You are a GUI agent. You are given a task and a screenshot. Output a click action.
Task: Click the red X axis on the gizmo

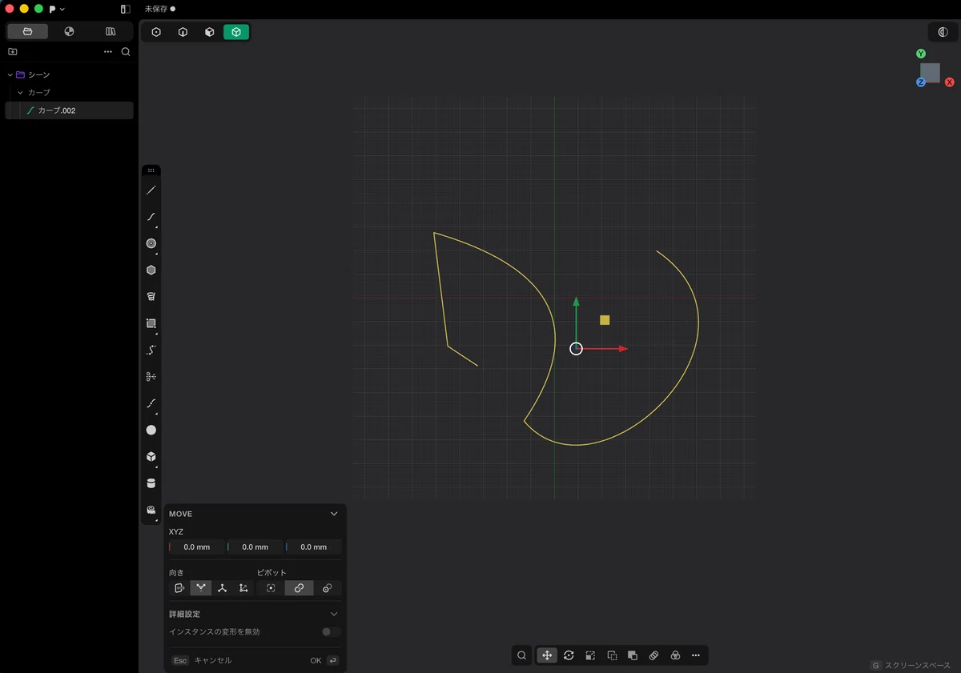(x=949, y=82)
